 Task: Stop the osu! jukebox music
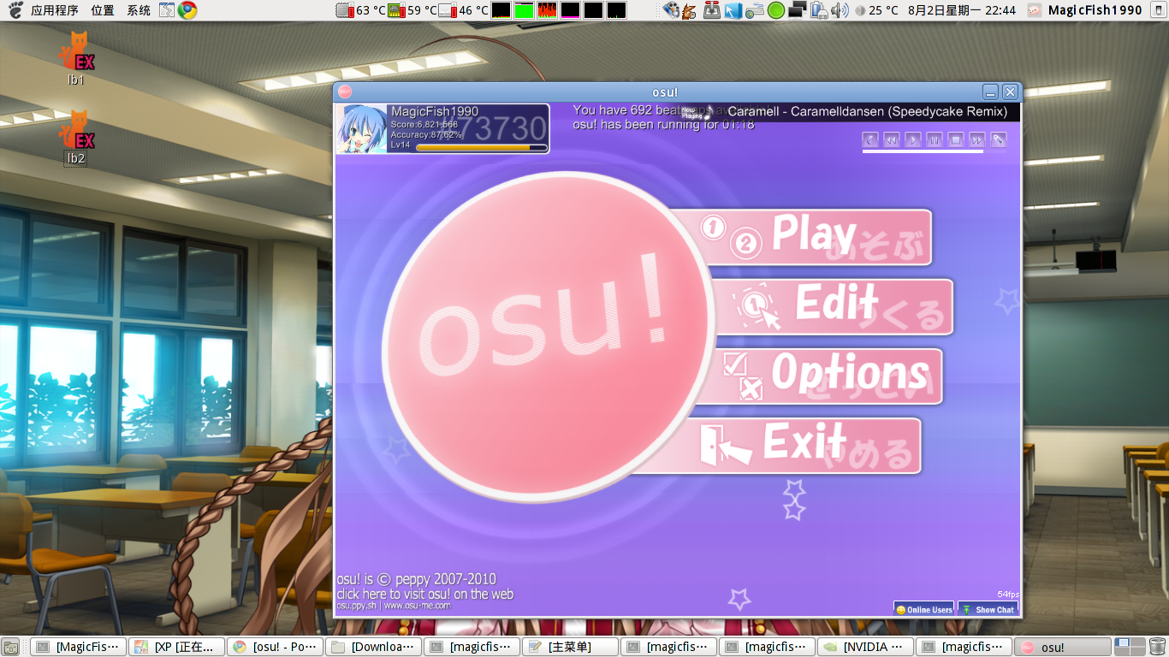(956, 139)
